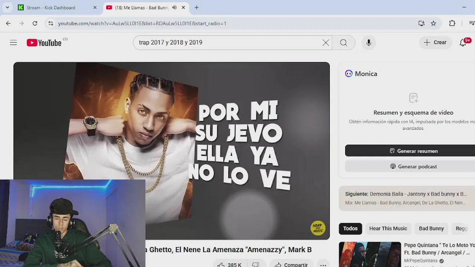This screenshot has height=267, width=475.
Task: Bookmark this page with the star icon
Action: 433,23
